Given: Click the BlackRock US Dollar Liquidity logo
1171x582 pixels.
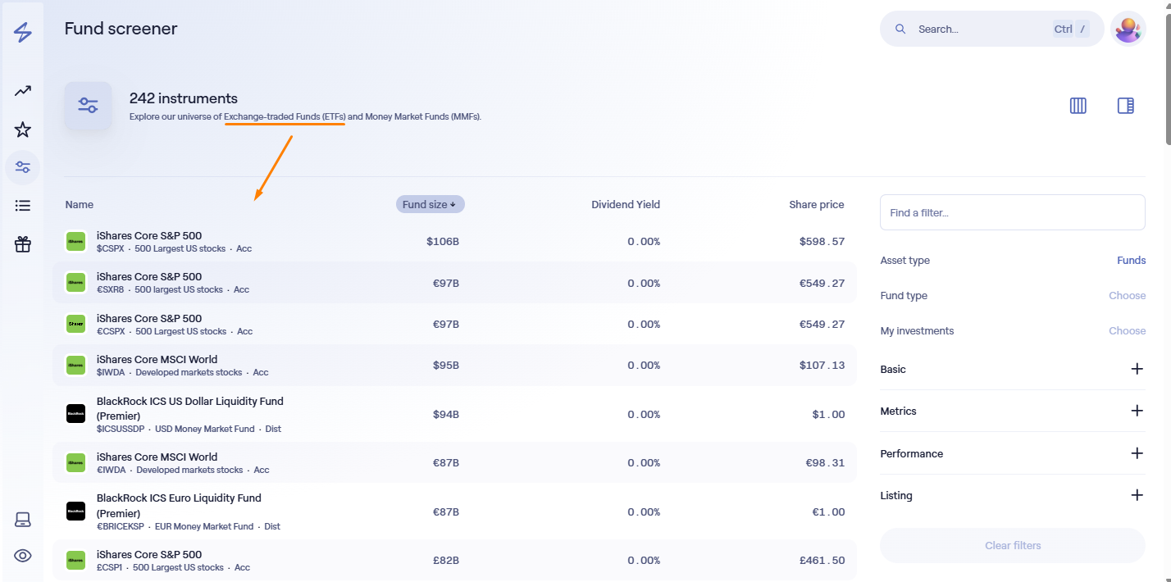Looking at the screenshot, I should (x=75, y=414).
